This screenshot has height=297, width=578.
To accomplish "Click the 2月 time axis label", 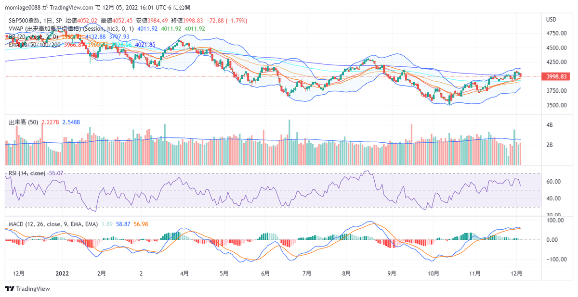I will point(101,273).
